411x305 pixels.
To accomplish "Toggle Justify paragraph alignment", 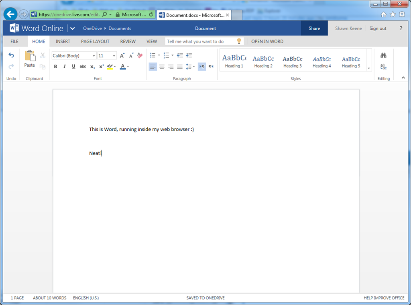I will pos(179,66).
